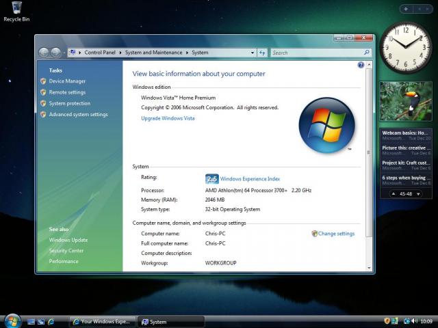This screenshot has height=328, width=438.
Task: Launch Internet Explorer from quick launch
Action: pyautogui.click(x=51, y=322)
